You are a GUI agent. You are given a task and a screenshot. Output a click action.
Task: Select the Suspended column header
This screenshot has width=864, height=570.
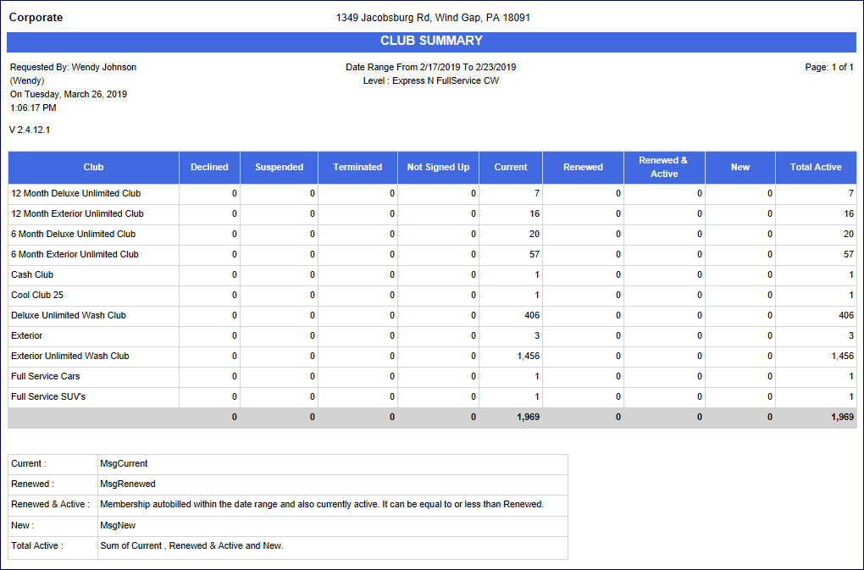coord(279,167)
